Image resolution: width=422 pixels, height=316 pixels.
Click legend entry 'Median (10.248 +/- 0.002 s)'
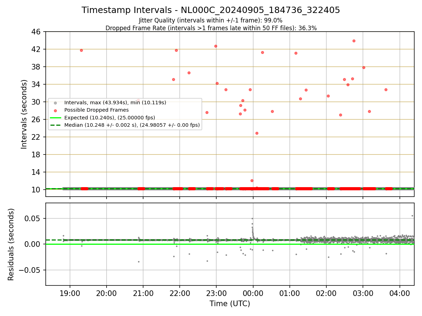coord(132,125)
